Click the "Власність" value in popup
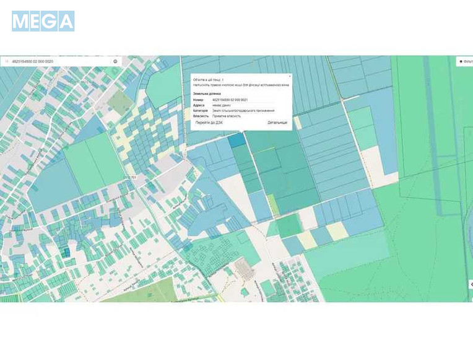This screenshot has height=356, width=473. click(225, 116)
